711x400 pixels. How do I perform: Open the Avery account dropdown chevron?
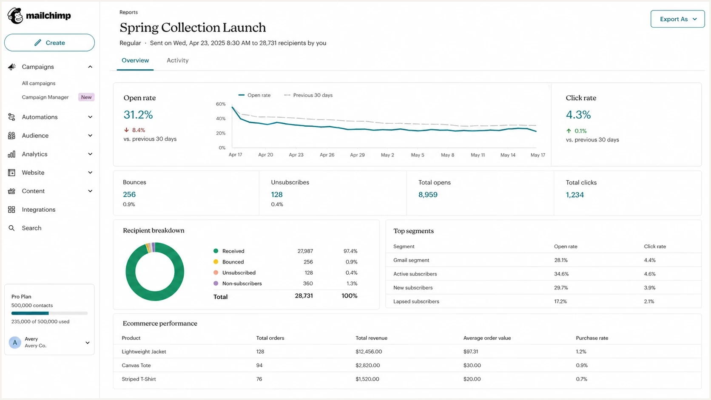coord(88,343)
